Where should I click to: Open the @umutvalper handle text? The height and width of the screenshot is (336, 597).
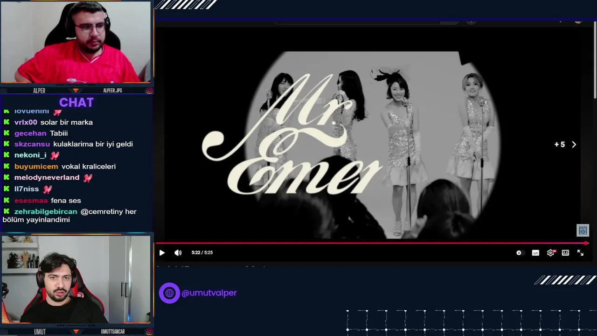(x=209, y=293)
